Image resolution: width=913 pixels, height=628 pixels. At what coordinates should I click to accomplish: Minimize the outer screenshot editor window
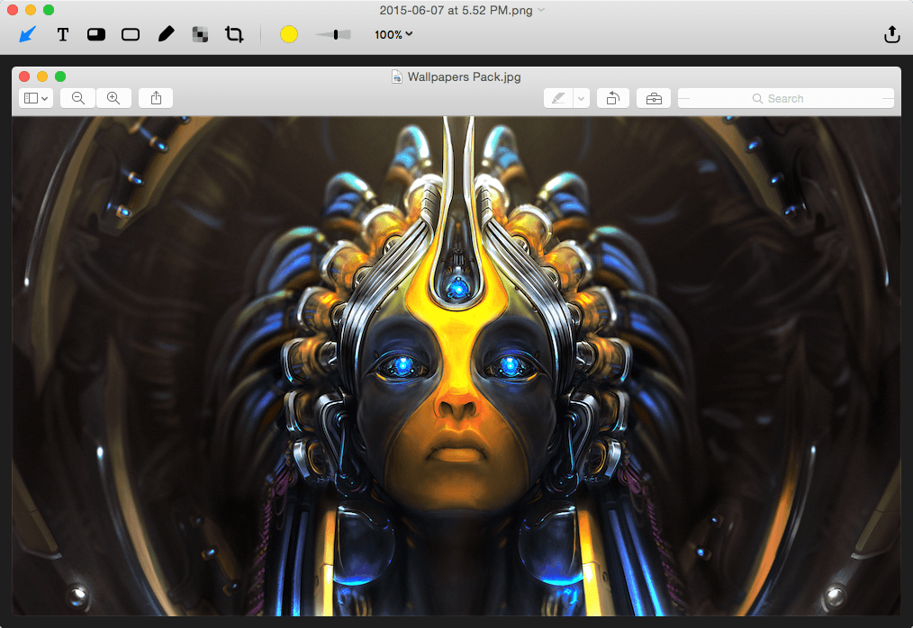click(x=31, y=10)
